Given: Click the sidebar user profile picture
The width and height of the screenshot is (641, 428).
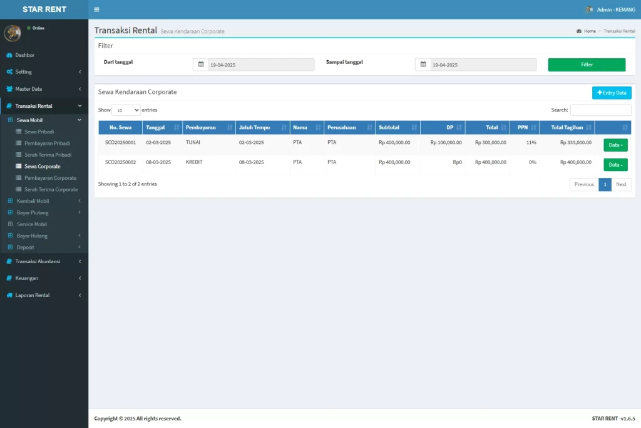Looking at the screenshot, I should coord(13,33).
